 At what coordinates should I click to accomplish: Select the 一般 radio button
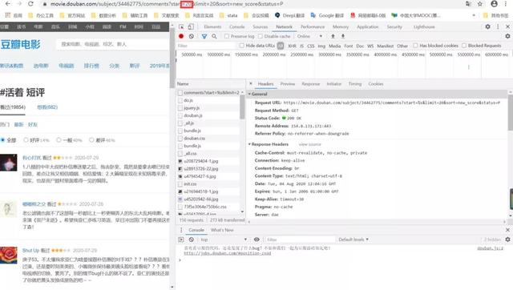tap(59, 140)
